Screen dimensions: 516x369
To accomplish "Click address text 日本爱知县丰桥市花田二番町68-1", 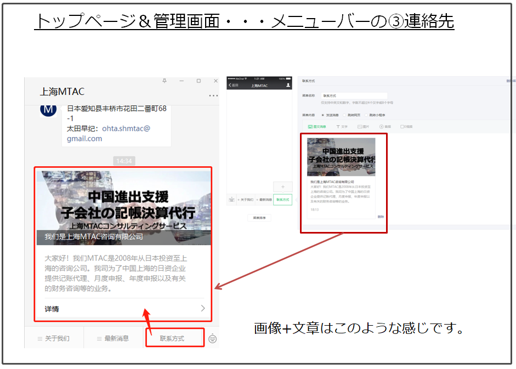I will pos(116,113).
